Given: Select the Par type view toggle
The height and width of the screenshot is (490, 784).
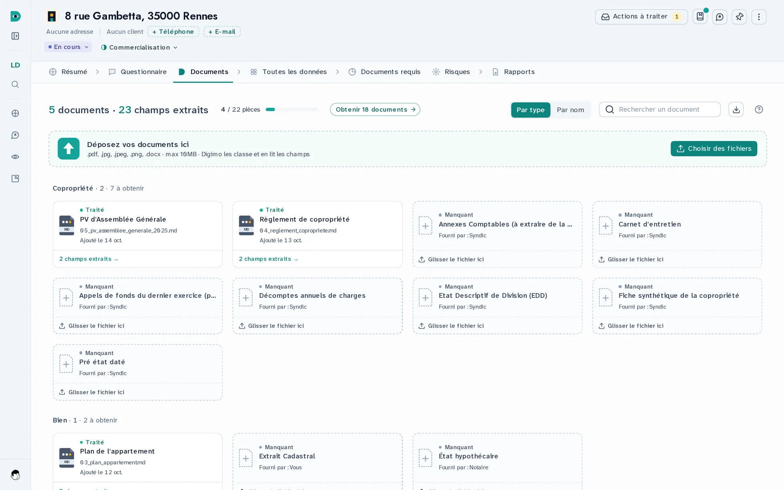Looking at the screenshot, I should click(x=531, y=110).
